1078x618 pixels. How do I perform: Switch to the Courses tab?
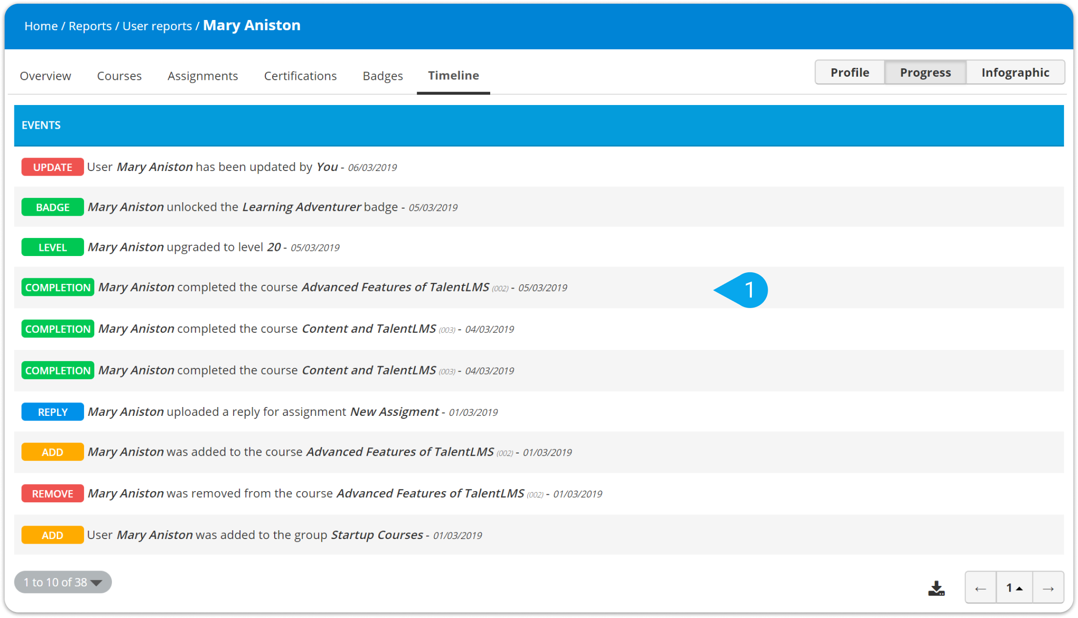tap(119, 76)
